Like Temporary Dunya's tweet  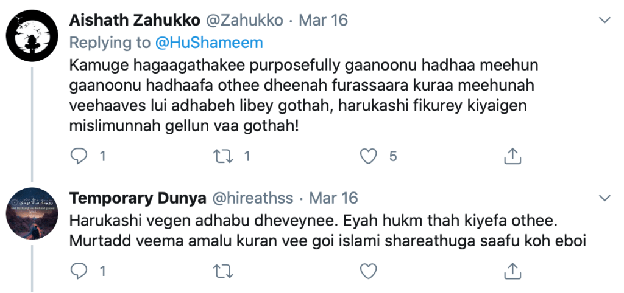click(x=367, y=269)
